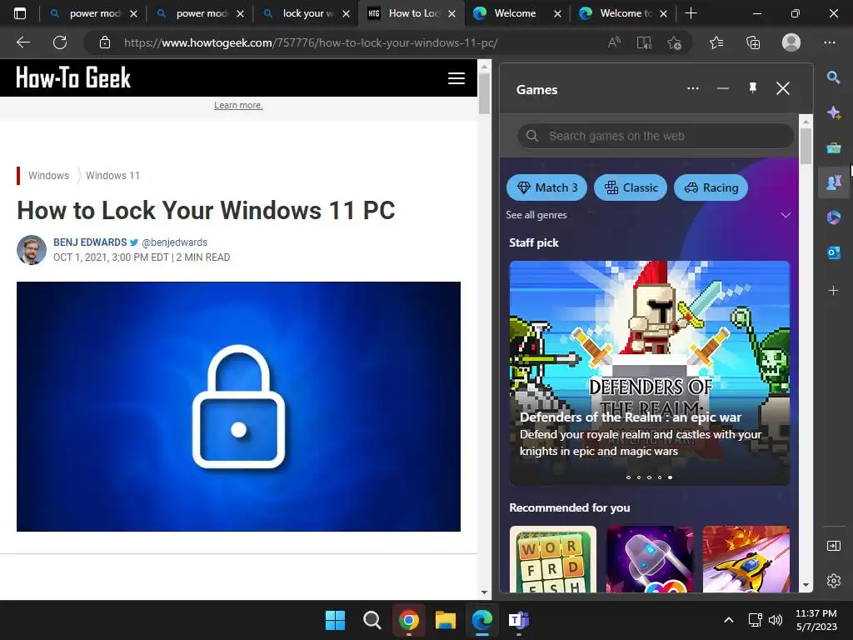This screenshot has height=640, width=853.
Task: Open the racing jet game thumbnail
Action: tap(746, 559)
